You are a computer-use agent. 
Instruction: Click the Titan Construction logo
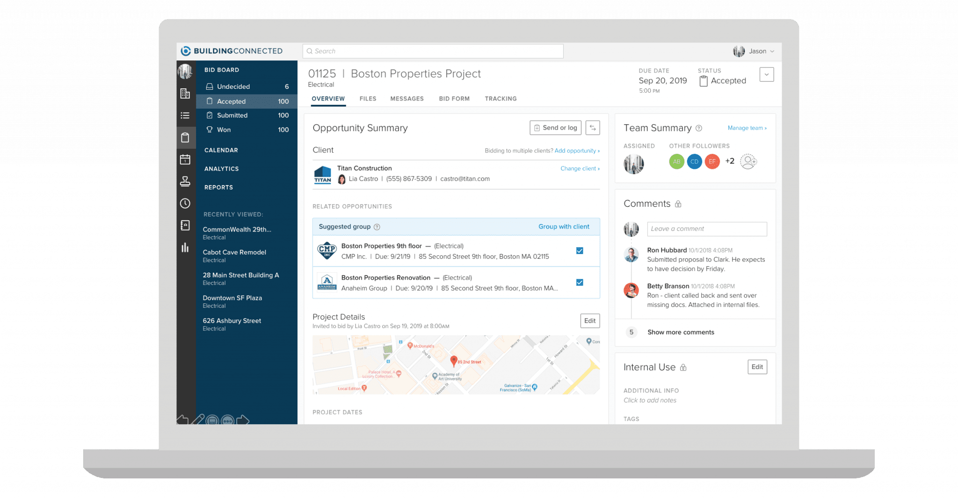(322, 175)
